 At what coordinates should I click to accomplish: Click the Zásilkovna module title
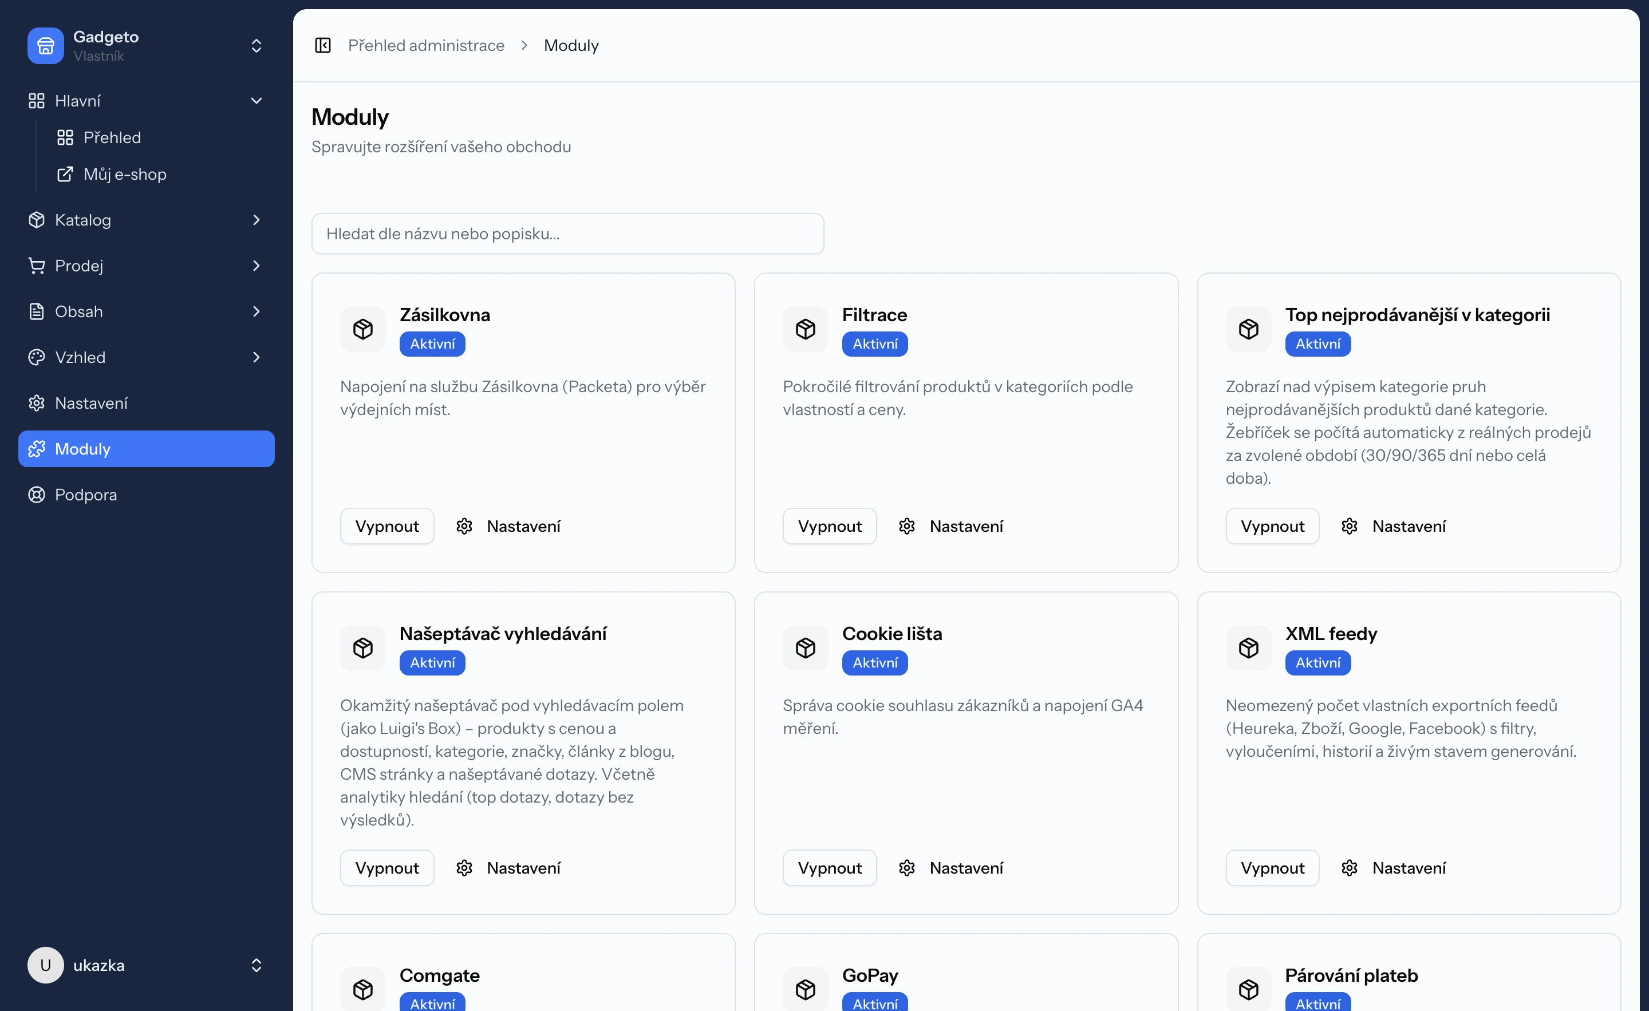(x=445, y=314)
